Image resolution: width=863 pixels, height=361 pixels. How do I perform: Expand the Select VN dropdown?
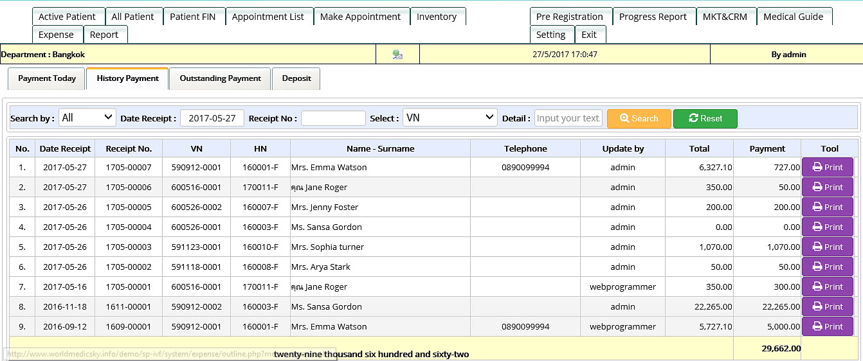[x=450, y=118]
